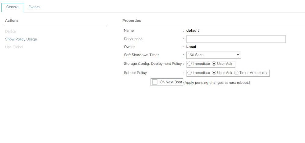The height and width of the screenshot is (143, 305).
Task: Switch to the Events tab
Action: [34, 7]
